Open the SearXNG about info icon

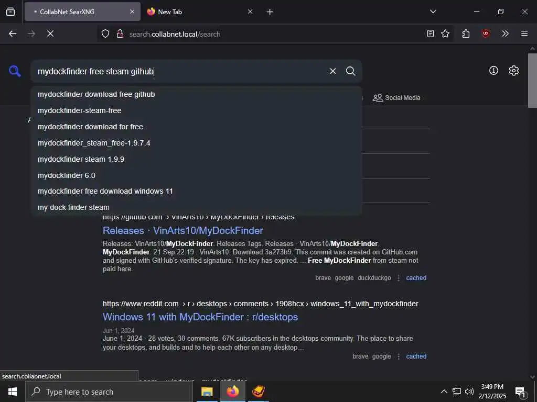(493, 71)
